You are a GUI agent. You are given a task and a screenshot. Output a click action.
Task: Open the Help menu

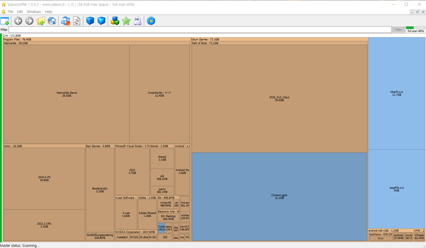pos(48,12)
